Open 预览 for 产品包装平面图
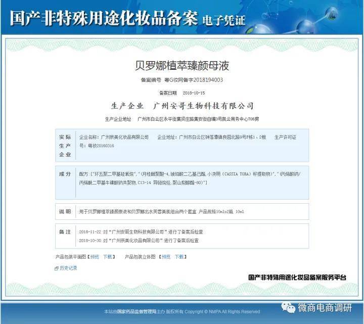 tap(95, 257)
